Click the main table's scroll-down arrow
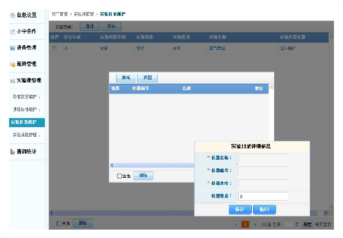The image size is (343, 238). point(332,207)
